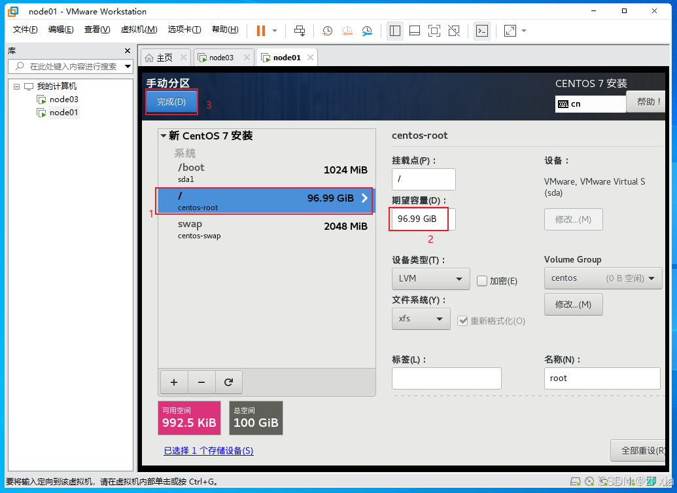Open the 编辑(E) menu
The width and height of the screenshot is (677, 493).
pos(61,29)
